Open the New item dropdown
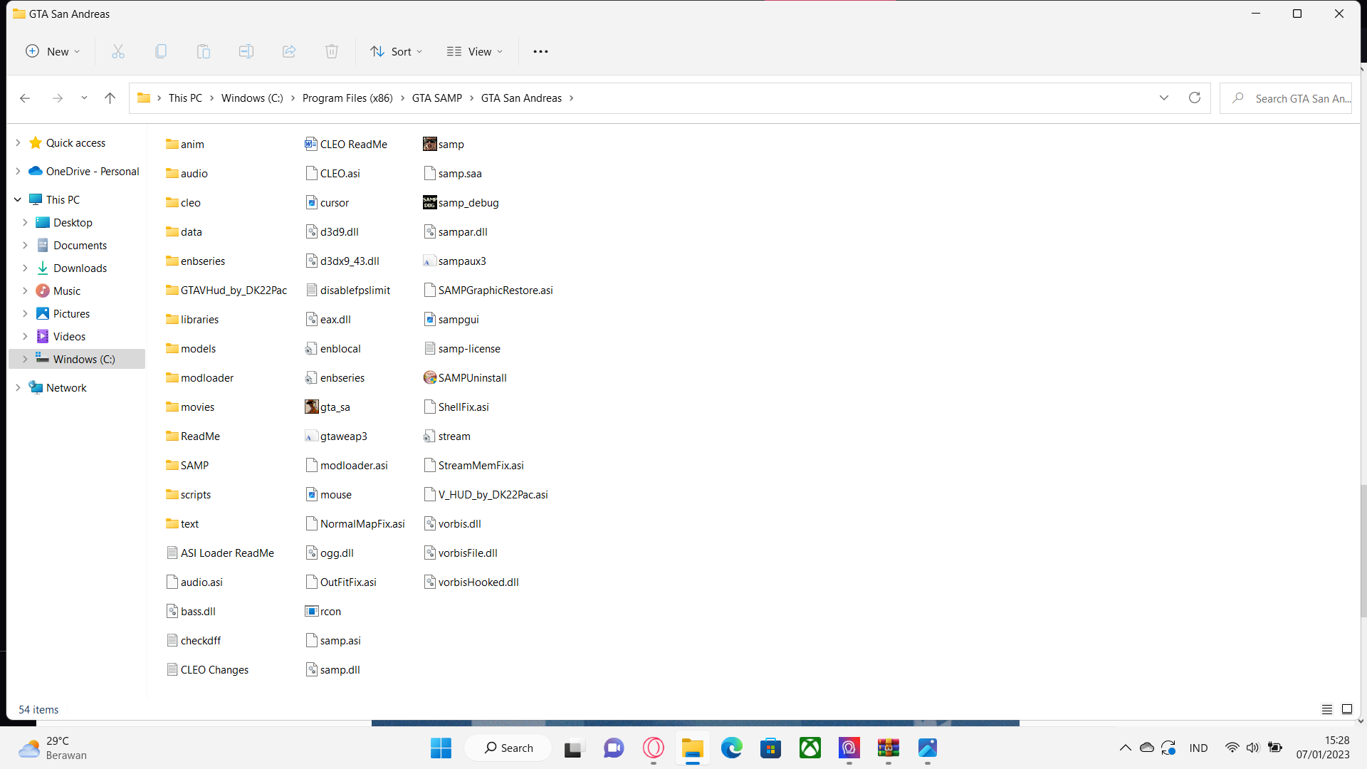This screenshot has width=1367, height=769. click(x=53, y=51)
